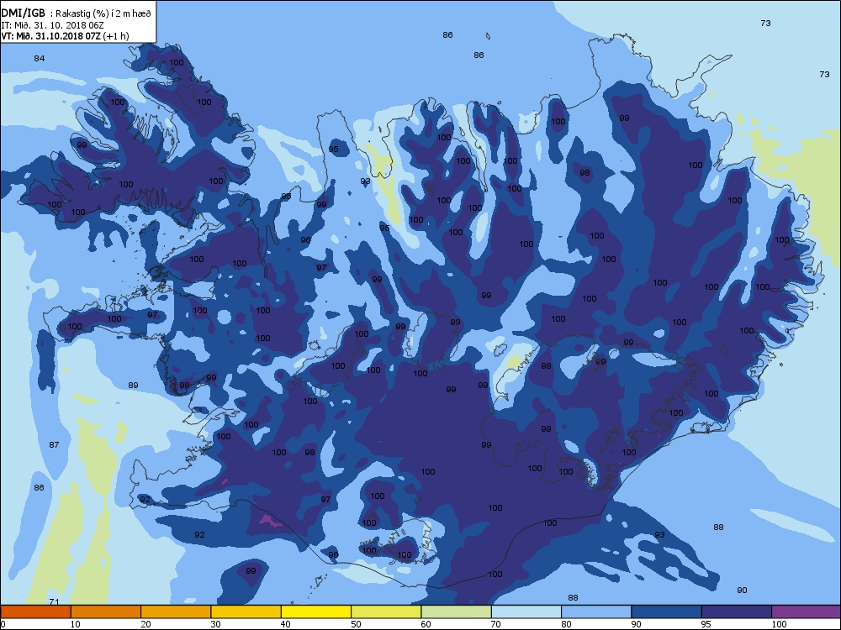Viewport: 841px width, 630px height.
Task: Click the humidity value 71 on the map
Action: click(x=54, y=601)
